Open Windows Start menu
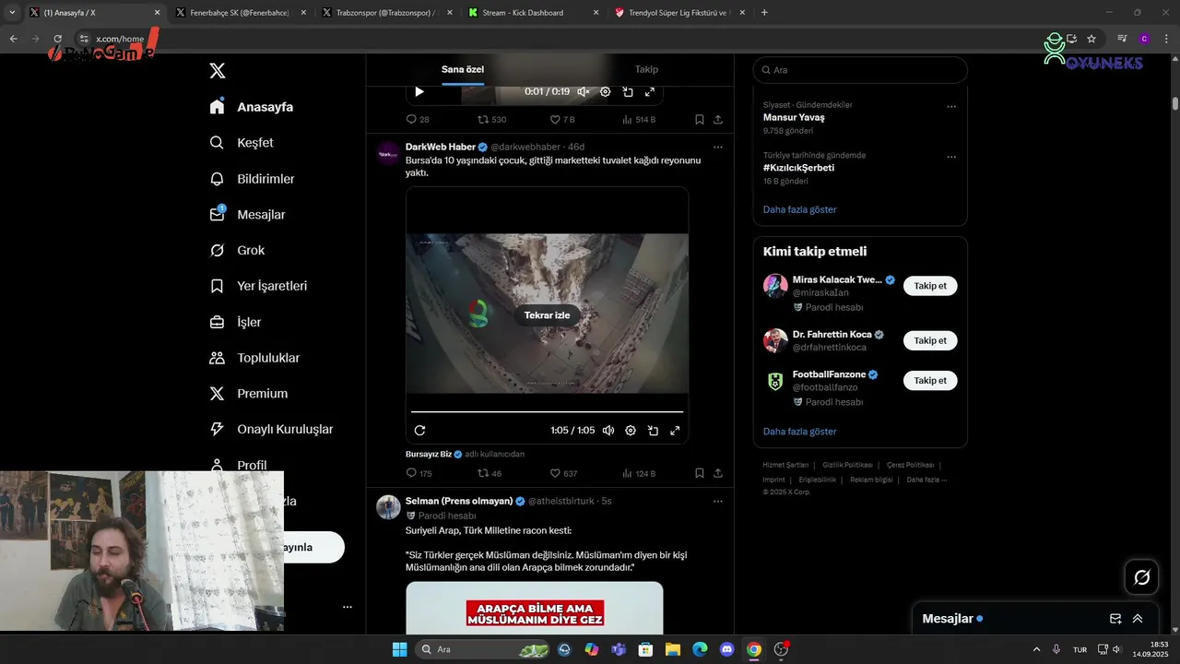 coord(400,649)
